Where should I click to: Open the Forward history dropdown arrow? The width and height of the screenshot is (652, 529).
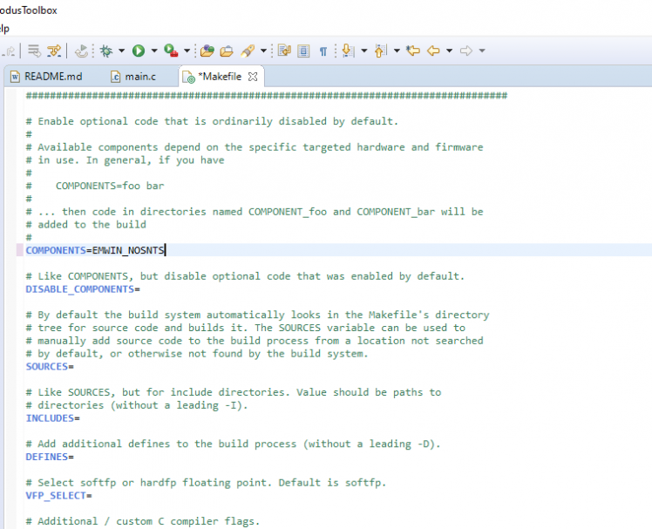click(482, 51)
